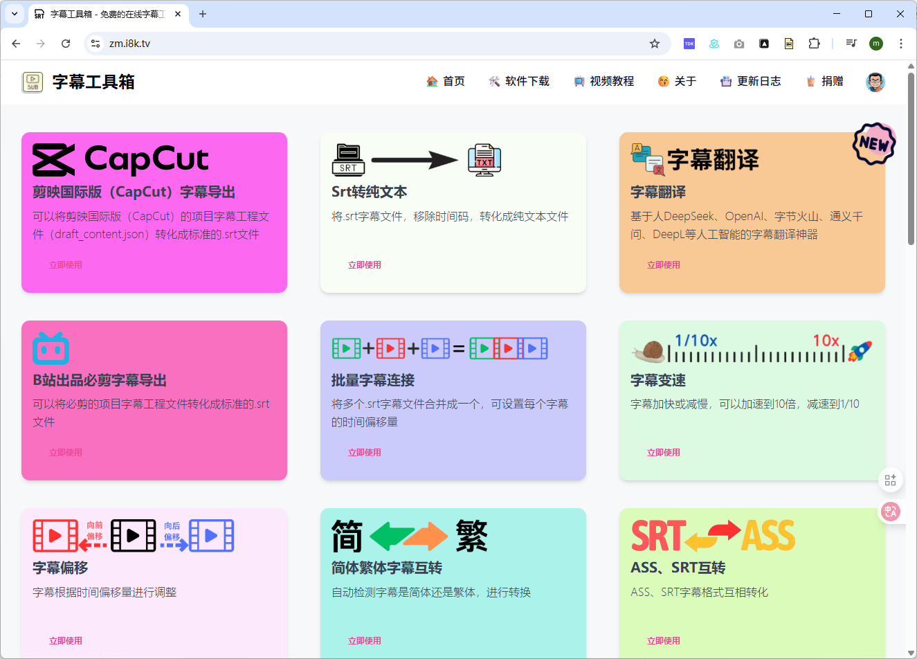Click the site information icon in address bar
The height and width of the screenshot is (659, 917).
point(96,44)
